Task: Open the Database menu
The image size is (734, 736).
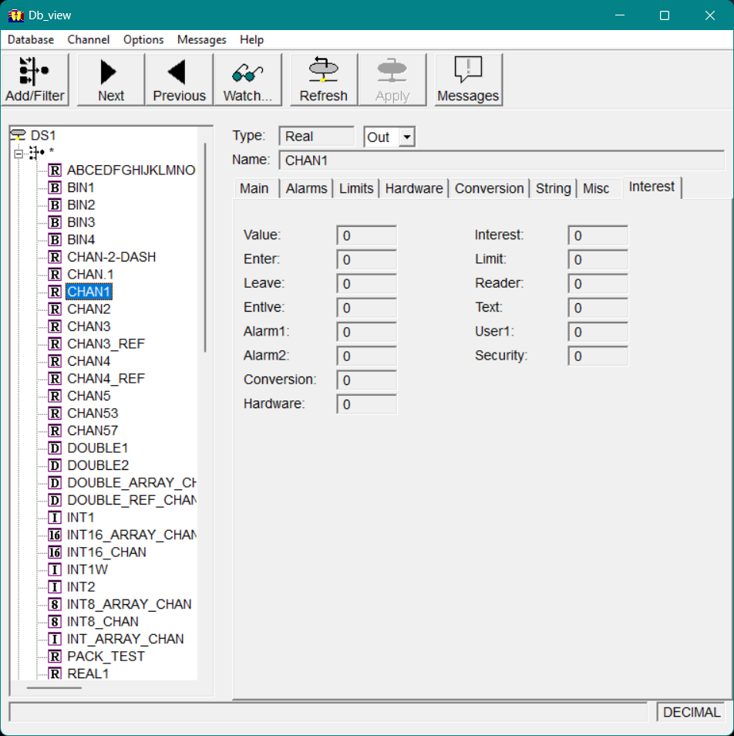Action: (31, 39)
